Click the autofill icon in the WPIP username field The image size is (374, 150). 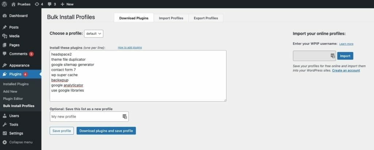(333, 56)
